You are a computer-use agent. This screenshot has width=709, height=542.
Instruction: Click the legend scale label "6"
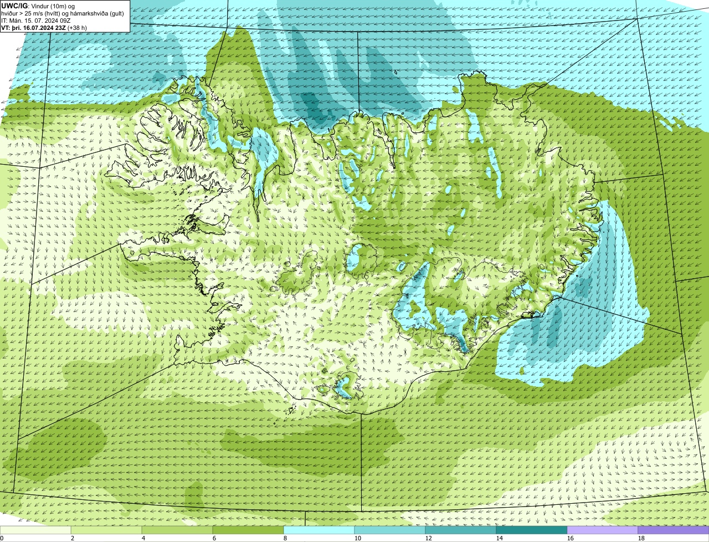click(214, 538)
